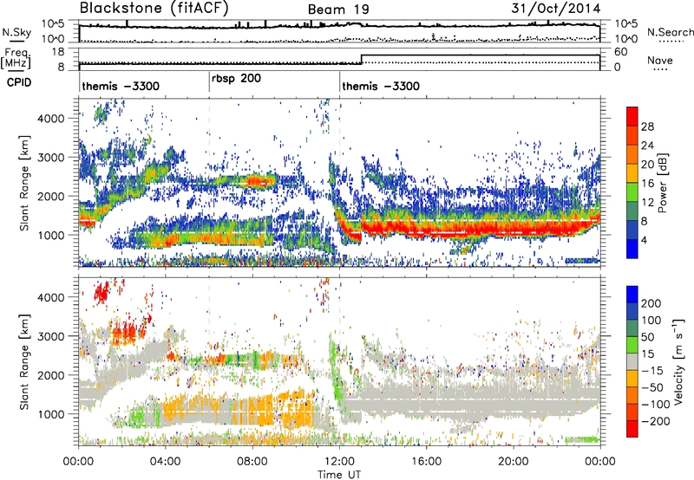
Task: Click the 'Nave' legend label
Action: pyautogui.click(x=660, y=60)
